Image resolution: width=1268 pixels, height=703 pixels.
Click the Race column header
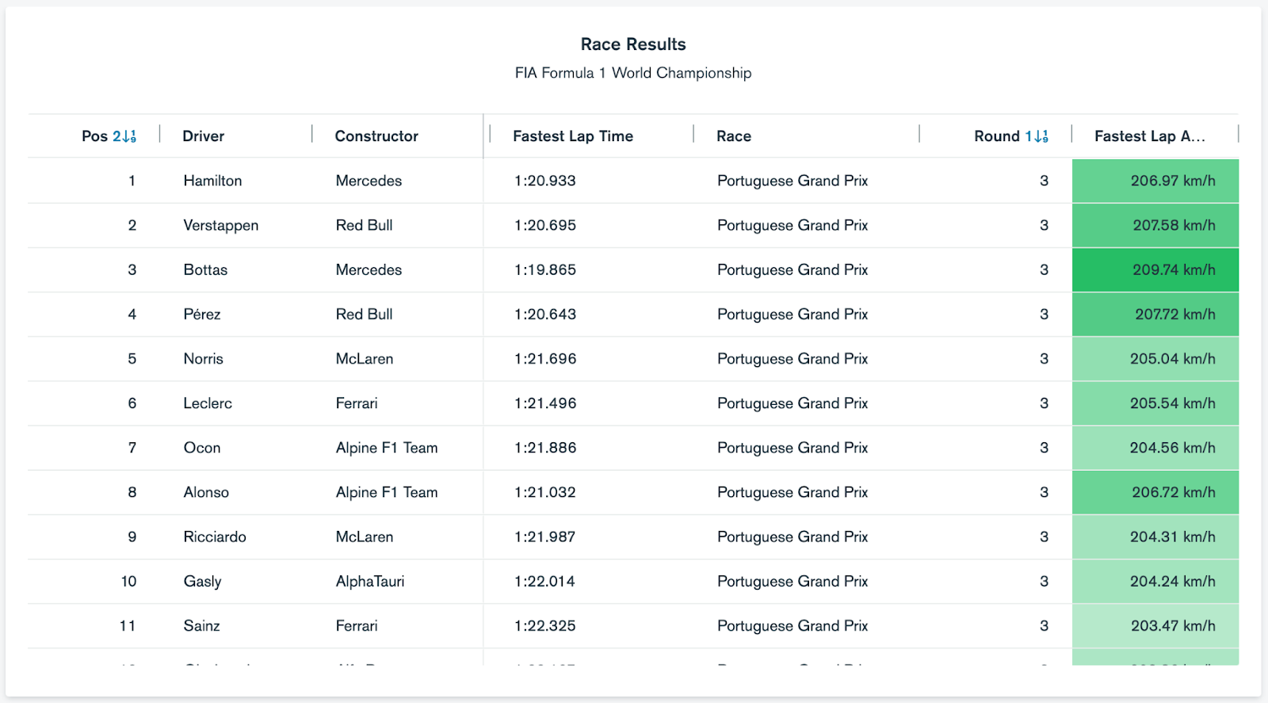pos(734,136)
